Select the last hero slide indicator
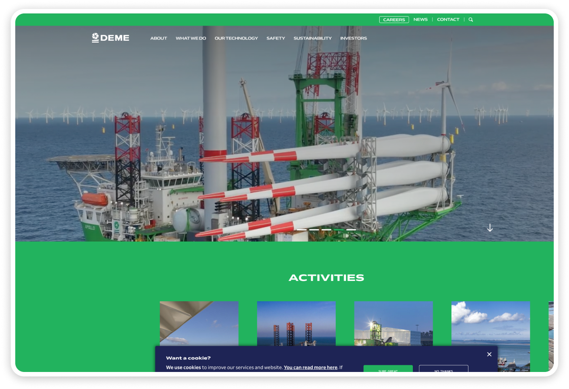Viewport: 569px width, 389px height. pos(351,230)
